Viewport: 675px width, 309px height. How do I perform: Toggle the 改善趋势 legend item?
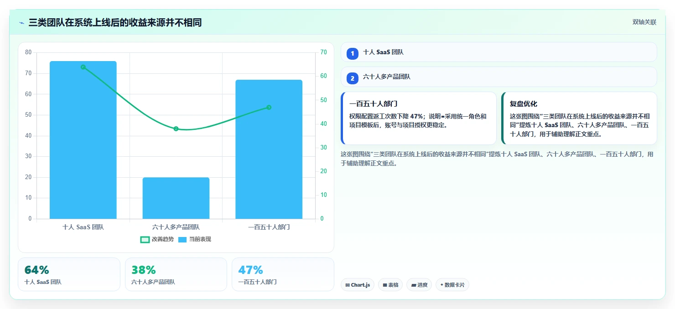[x=157, y=239]
